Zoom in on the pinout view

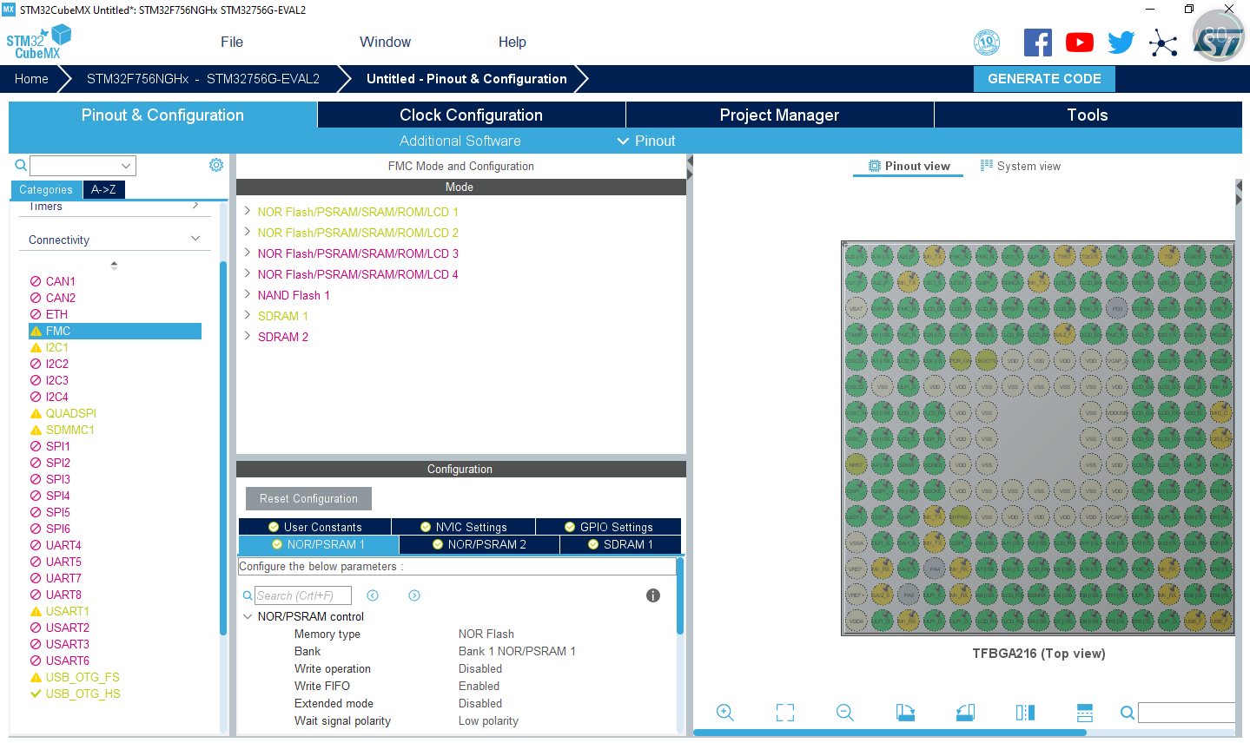[x=725, y=713]
